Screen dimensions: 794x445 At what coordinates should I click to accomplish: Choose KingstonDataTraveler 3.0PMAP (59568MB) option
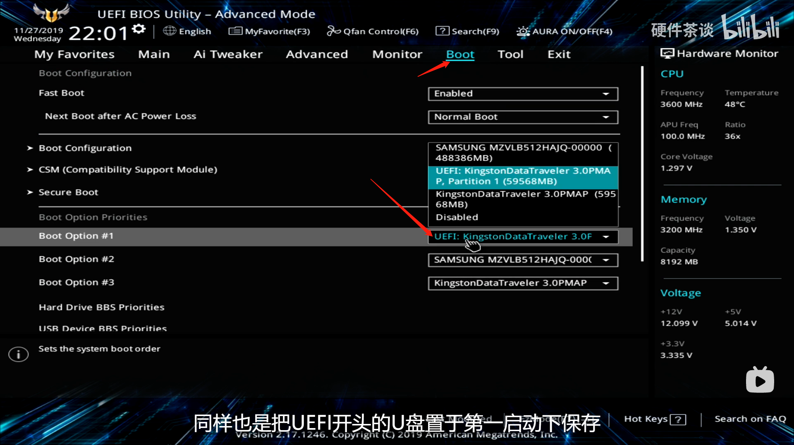(x=523, y=199)
